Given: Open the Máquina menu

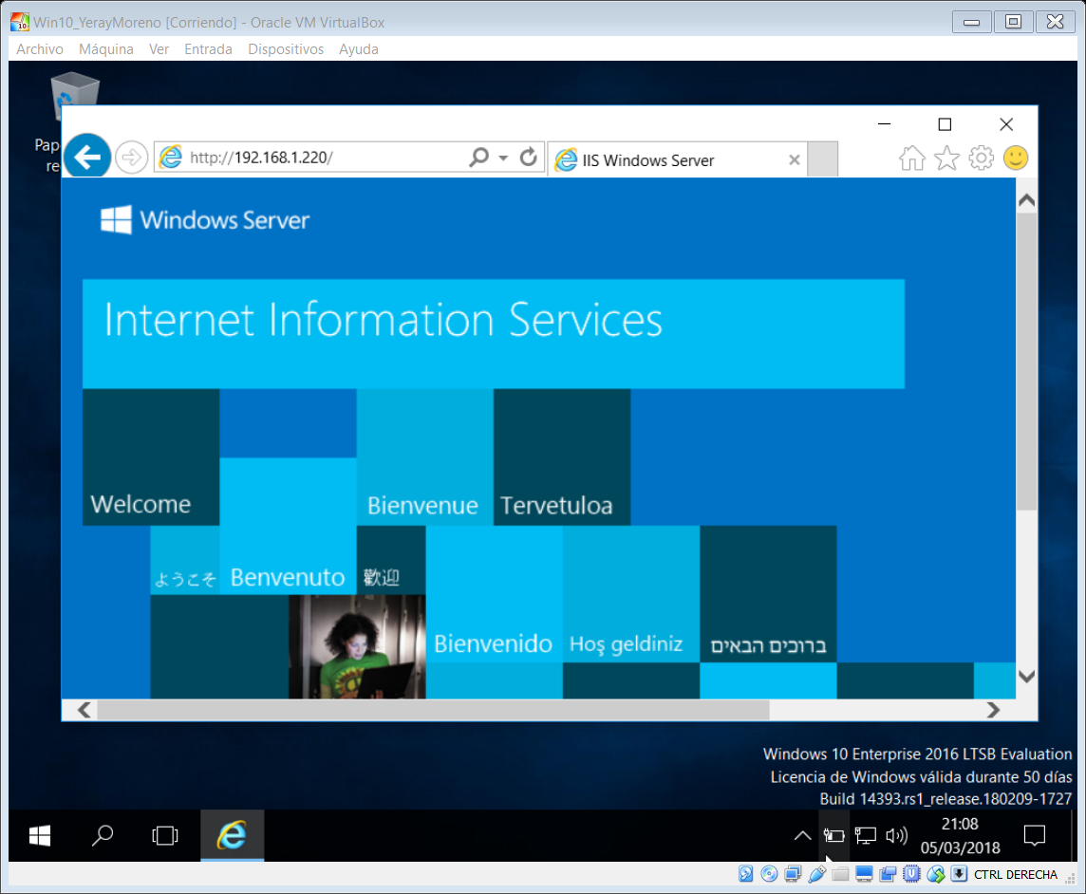Looking at the screenshot, I should [x=106, y=49].
